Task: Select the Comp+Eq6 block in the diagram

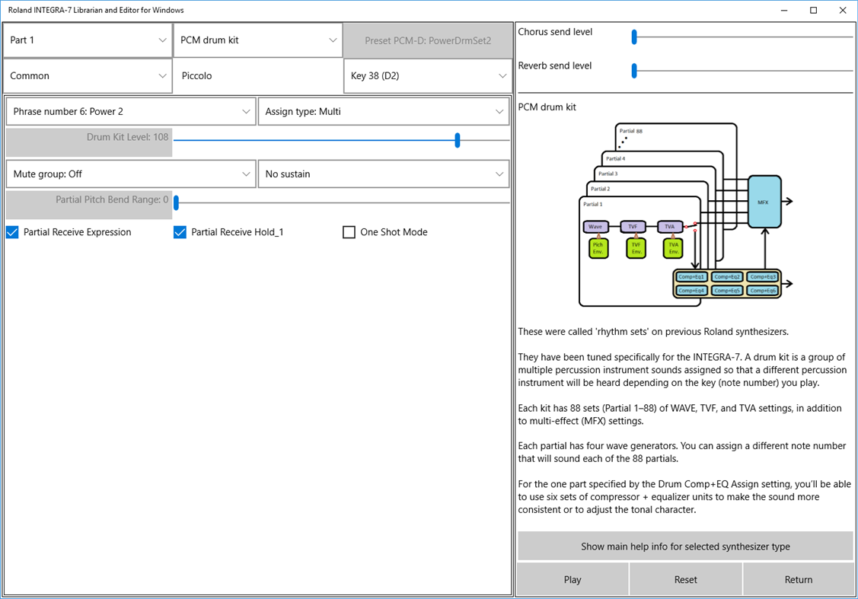Action: 763,291
